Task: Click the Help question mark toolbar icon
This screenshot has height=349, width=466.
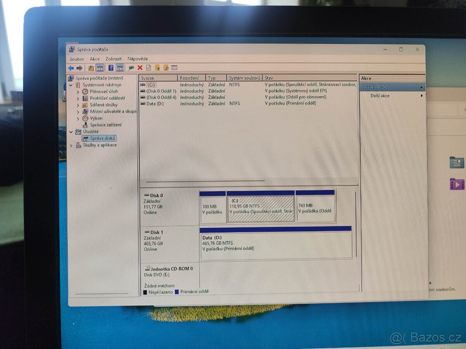Action: coord(111,68)
